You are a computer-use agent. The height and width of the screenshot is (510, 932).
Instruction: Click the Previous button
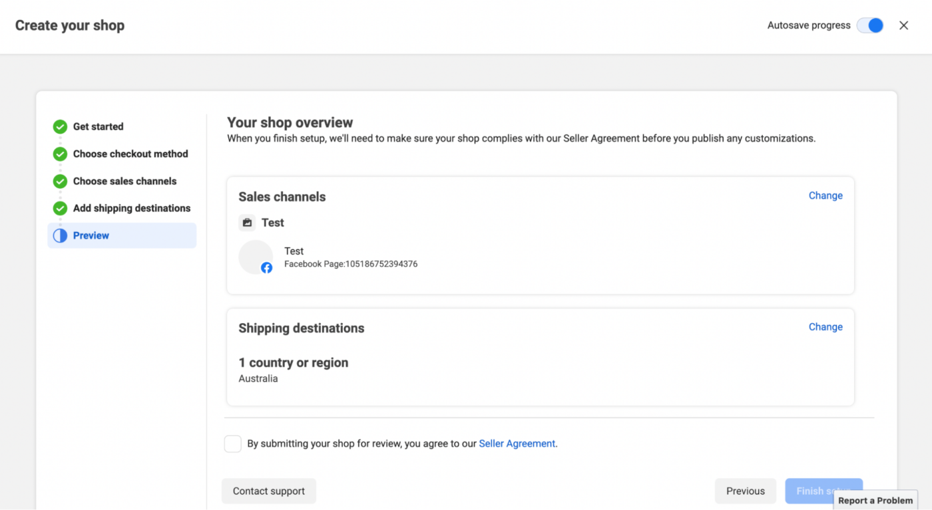click(x=745, y=491)
